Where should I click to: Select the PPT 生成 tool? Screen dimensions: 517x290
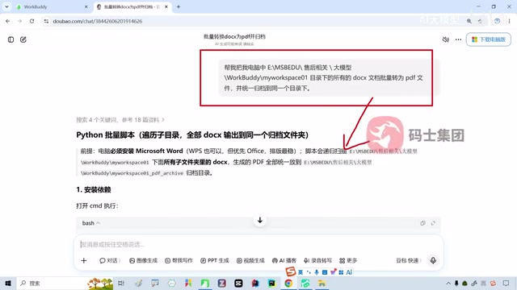click(215, 260)
